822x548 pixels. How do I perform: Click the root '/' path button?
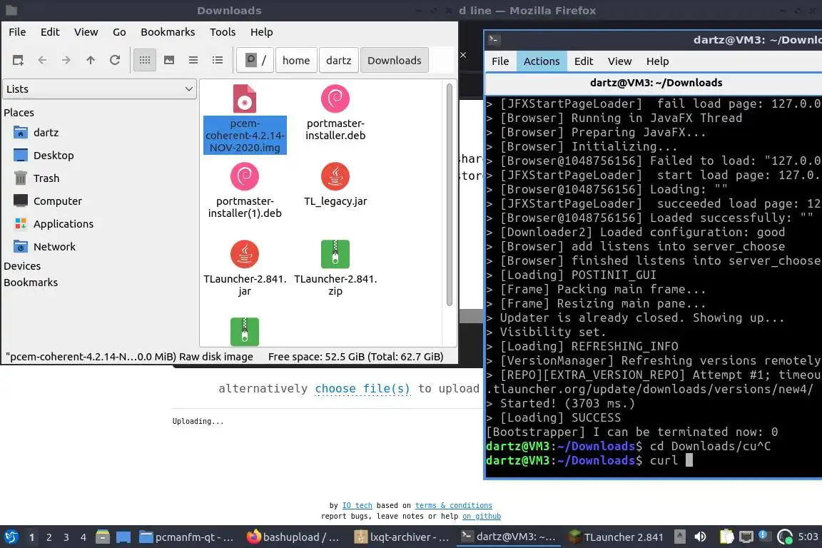255,61
